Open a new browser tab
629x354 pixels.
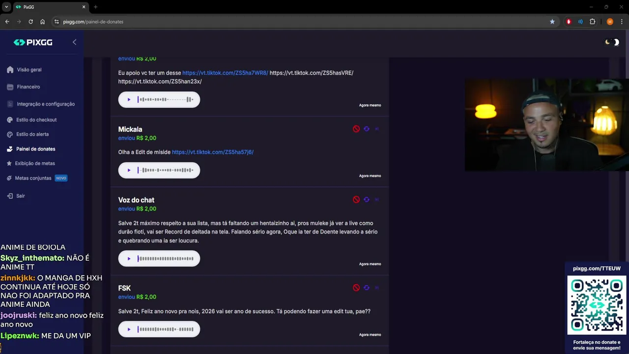point(96,7)
